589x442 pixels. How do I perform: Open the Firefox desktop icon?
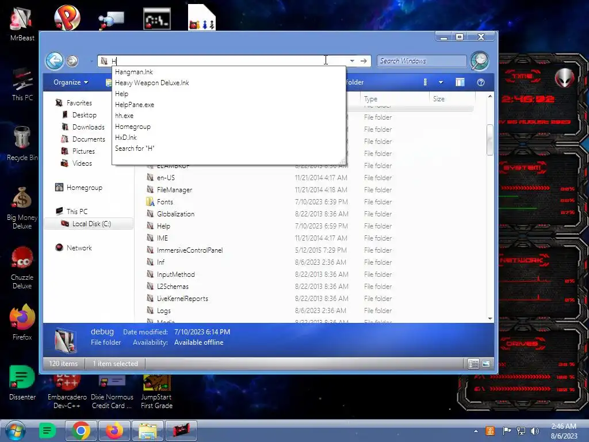click(22, 322)
